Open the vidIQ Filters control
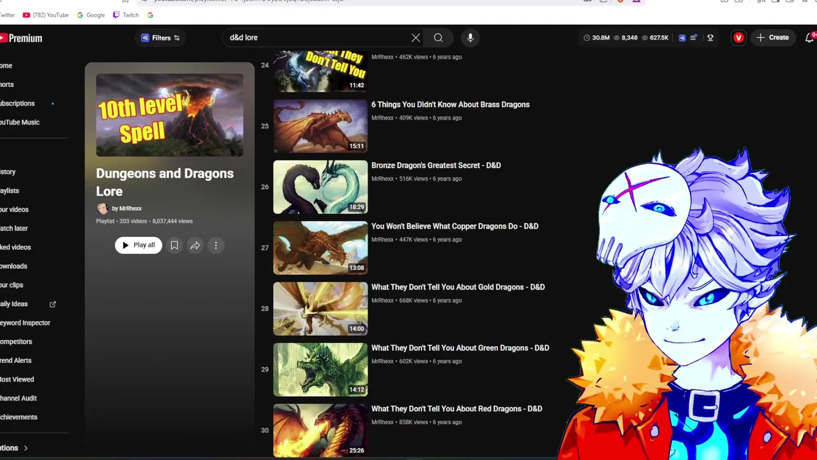 point(161,38)
